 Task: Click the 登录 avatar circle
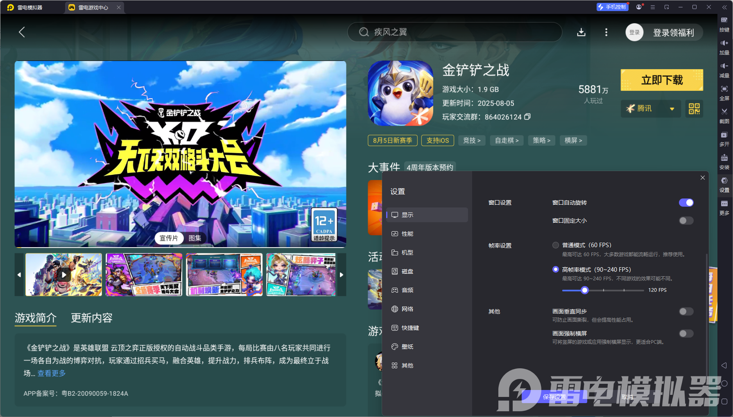click(634, 32)
